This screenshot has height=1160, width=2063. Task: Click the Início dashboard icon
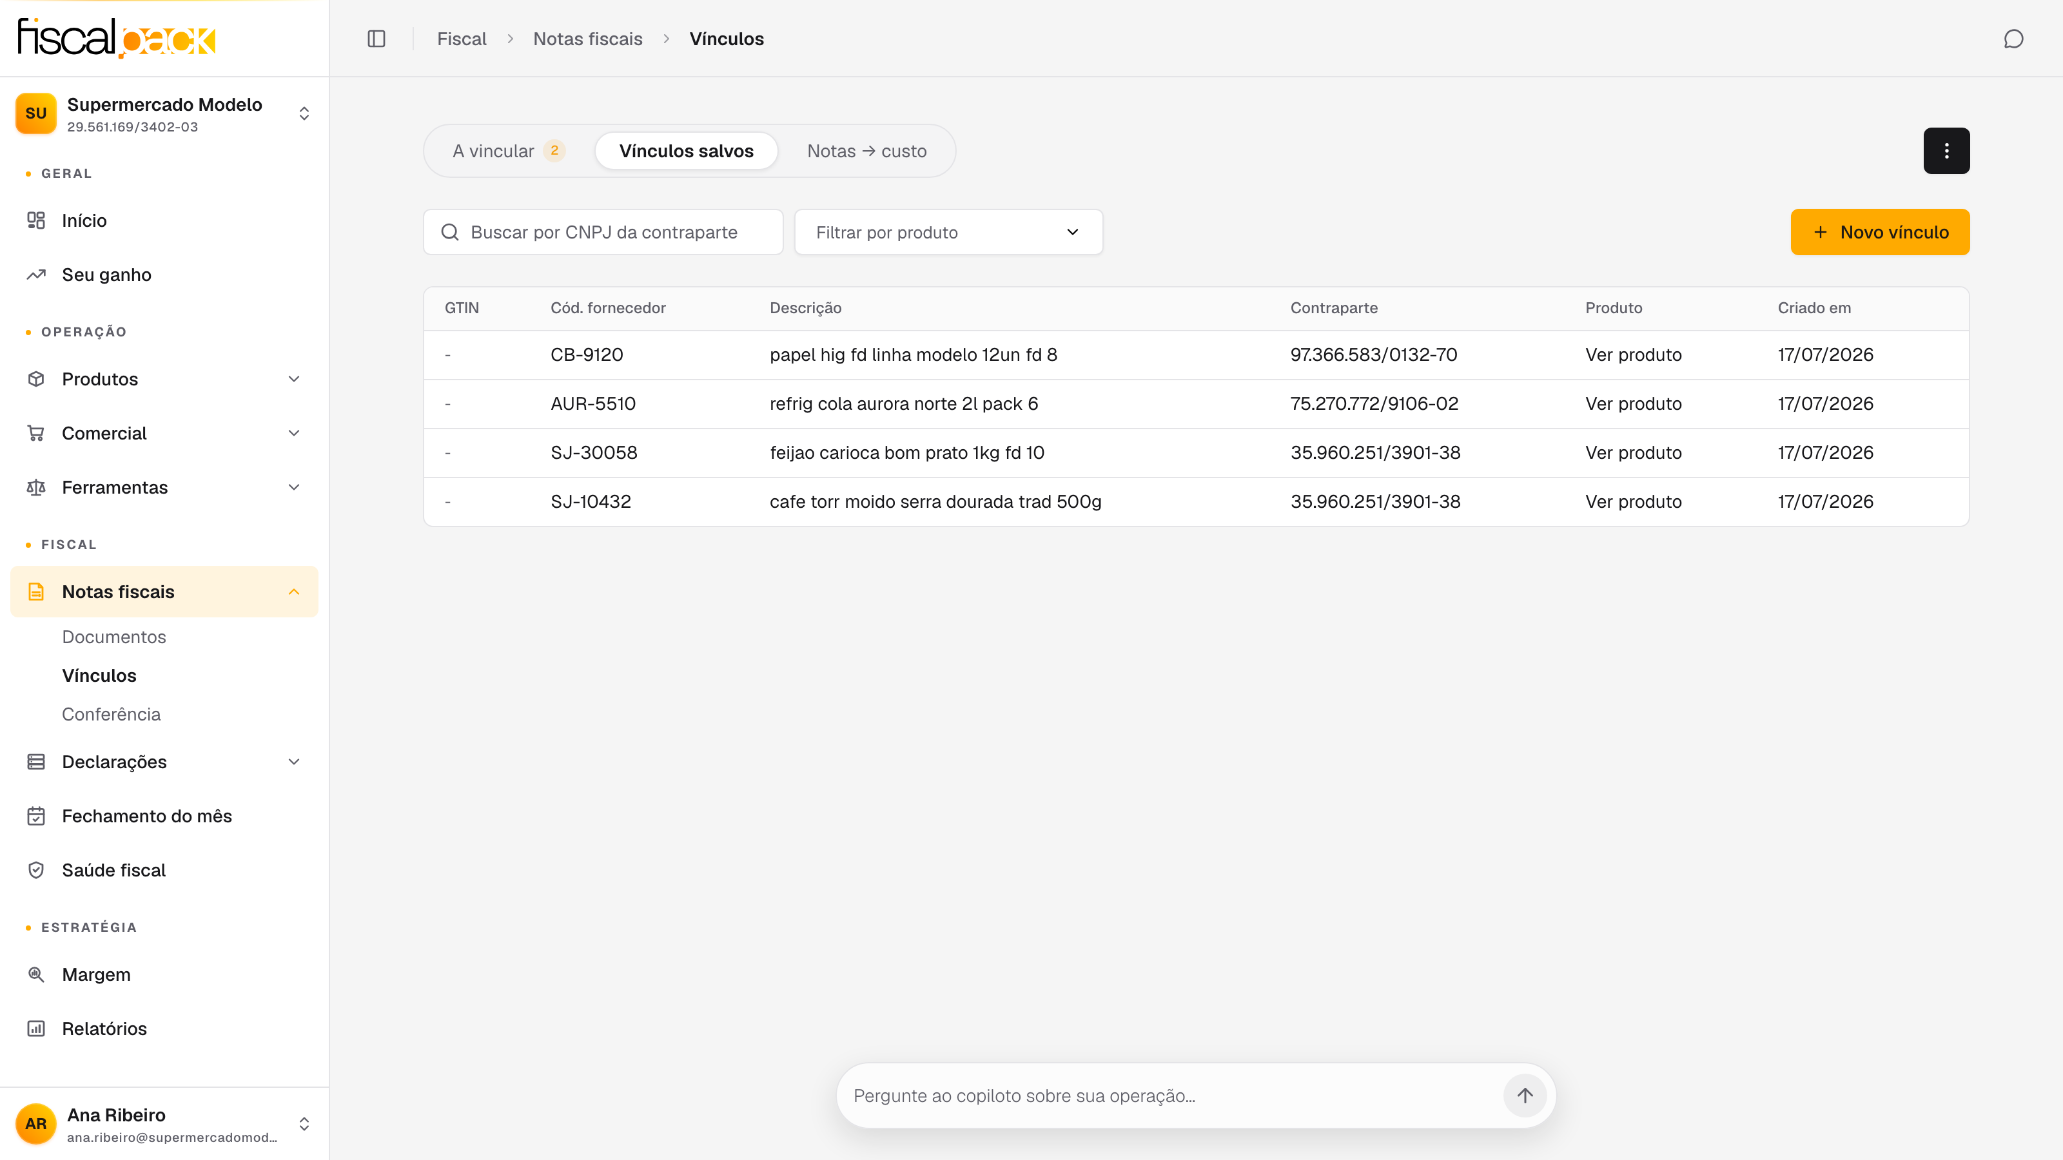click(36, 220)
